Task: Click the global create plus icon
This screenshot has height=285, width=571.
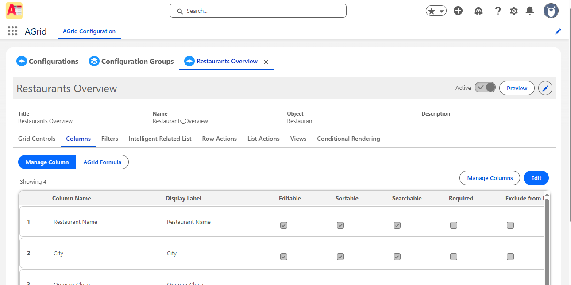Action: [x=458, y=11]
